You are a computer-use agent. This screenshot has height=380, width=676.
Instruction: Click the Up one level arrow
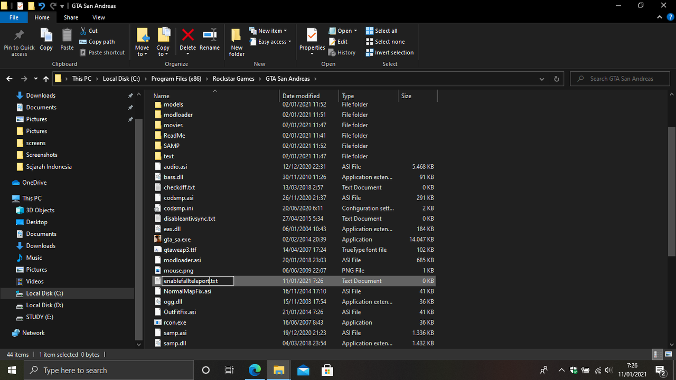tap(46, 79)
